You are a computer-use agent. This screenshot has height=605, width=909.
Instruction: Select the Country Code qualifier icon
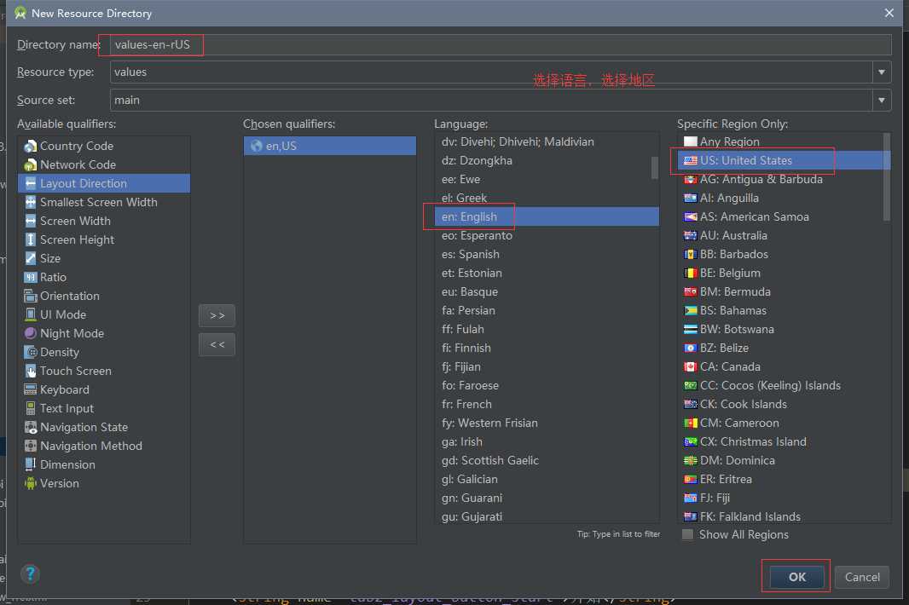tap(30, 146)
